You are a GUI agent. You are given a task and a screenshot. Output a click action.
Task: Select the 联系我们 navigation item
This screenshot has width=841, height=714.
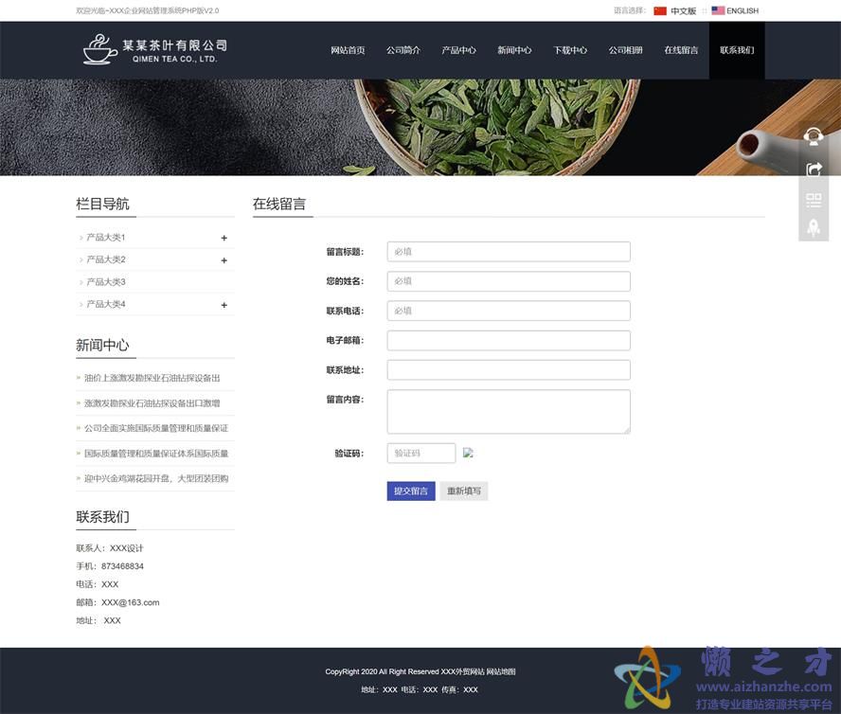(x=736, y=50)
